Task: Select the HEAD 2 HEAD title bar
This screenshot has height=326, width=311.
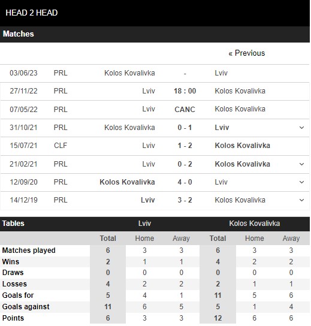Action: click(155, 13)
